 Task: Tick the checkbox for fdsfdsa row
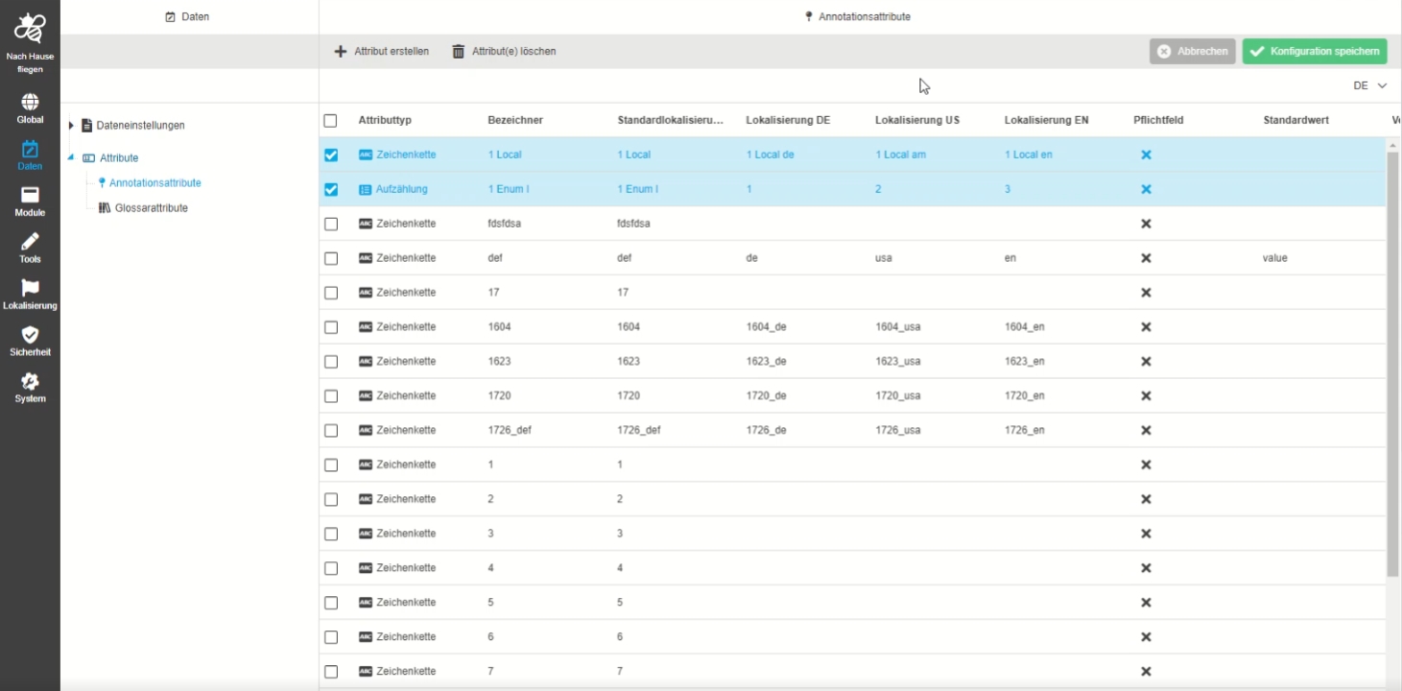(331, 224)
